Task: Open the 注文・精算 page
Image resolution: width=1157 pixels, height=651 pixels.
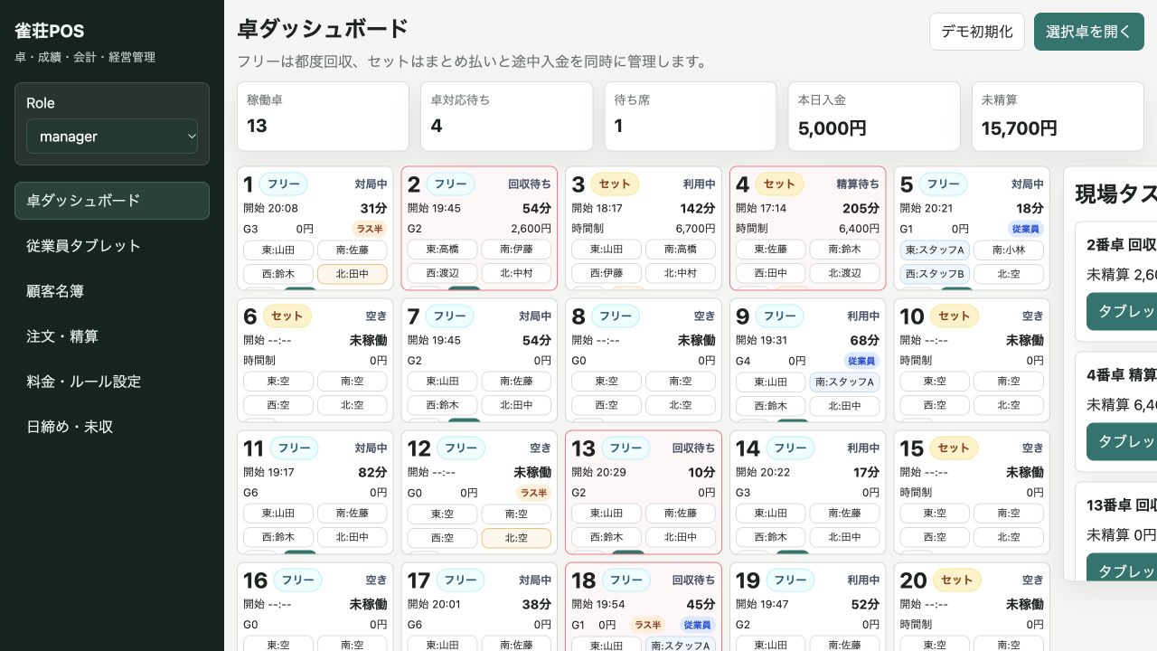Action: tap(112, 336)
